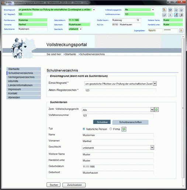Click the Suchen button

click(x=53, y=185)
